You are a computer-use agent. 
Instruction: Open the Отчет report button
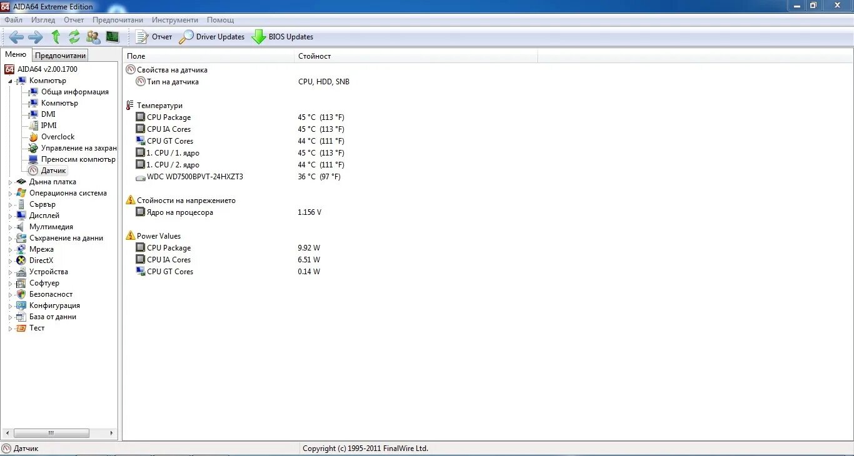154,37
